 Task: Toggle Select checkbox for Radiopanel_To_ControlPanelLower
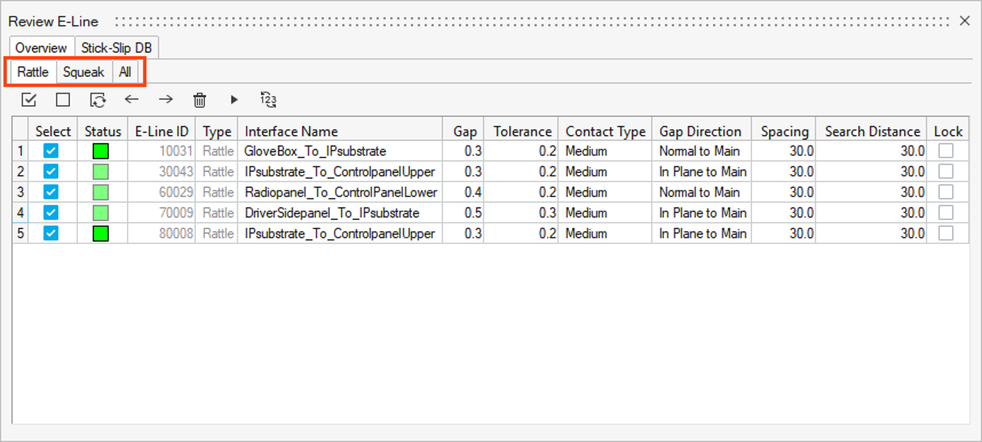51,193
